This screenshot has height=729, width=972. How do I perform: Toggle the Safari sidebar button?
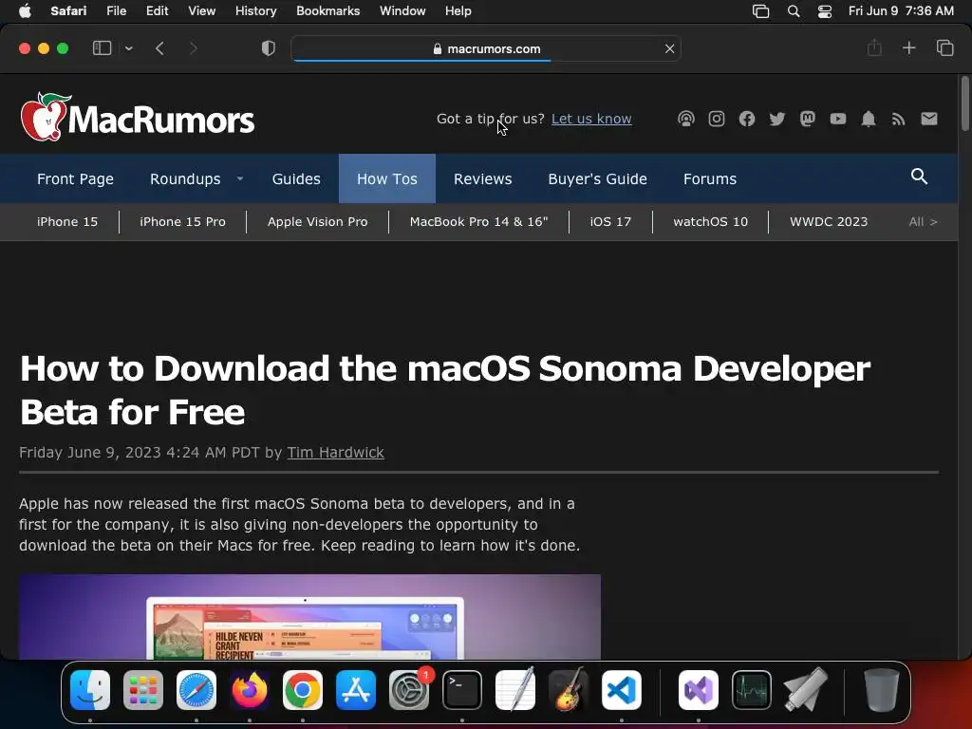102,48
